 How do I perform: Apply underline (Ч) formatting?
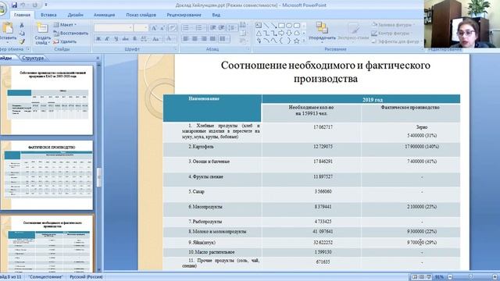[116, 39]
